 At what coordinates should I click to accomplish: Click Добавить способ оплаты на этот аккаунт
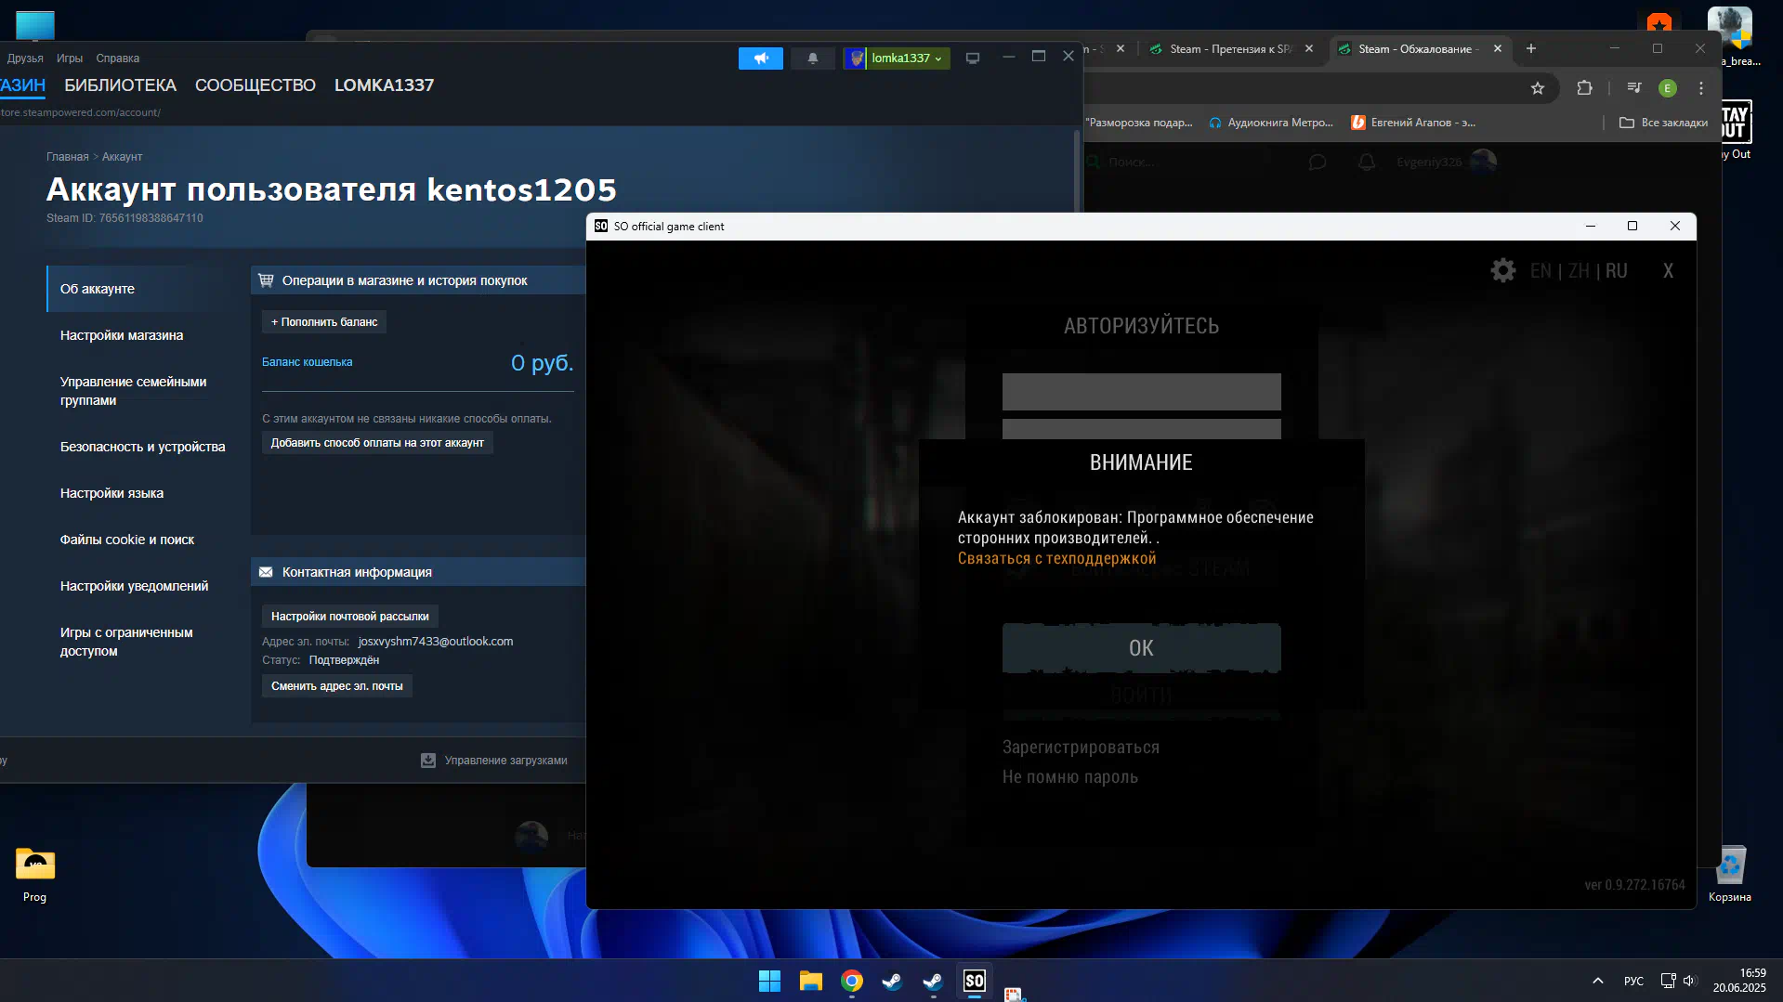[377, 443]
